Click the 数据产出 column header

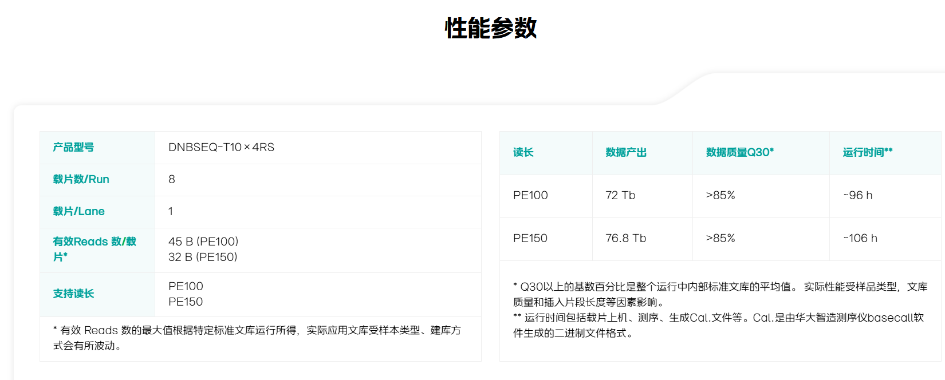[x=626, y=153]
